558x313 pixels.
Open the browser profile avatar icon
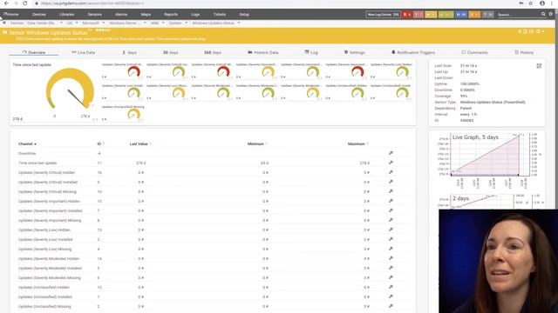pos(542,3)
